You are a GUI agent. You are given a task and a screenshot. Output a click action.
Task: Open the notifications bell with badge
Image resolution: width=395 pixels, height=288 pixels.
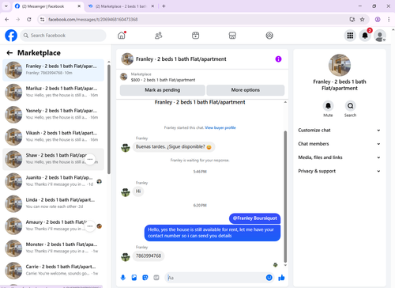click(x=365, y=36)
